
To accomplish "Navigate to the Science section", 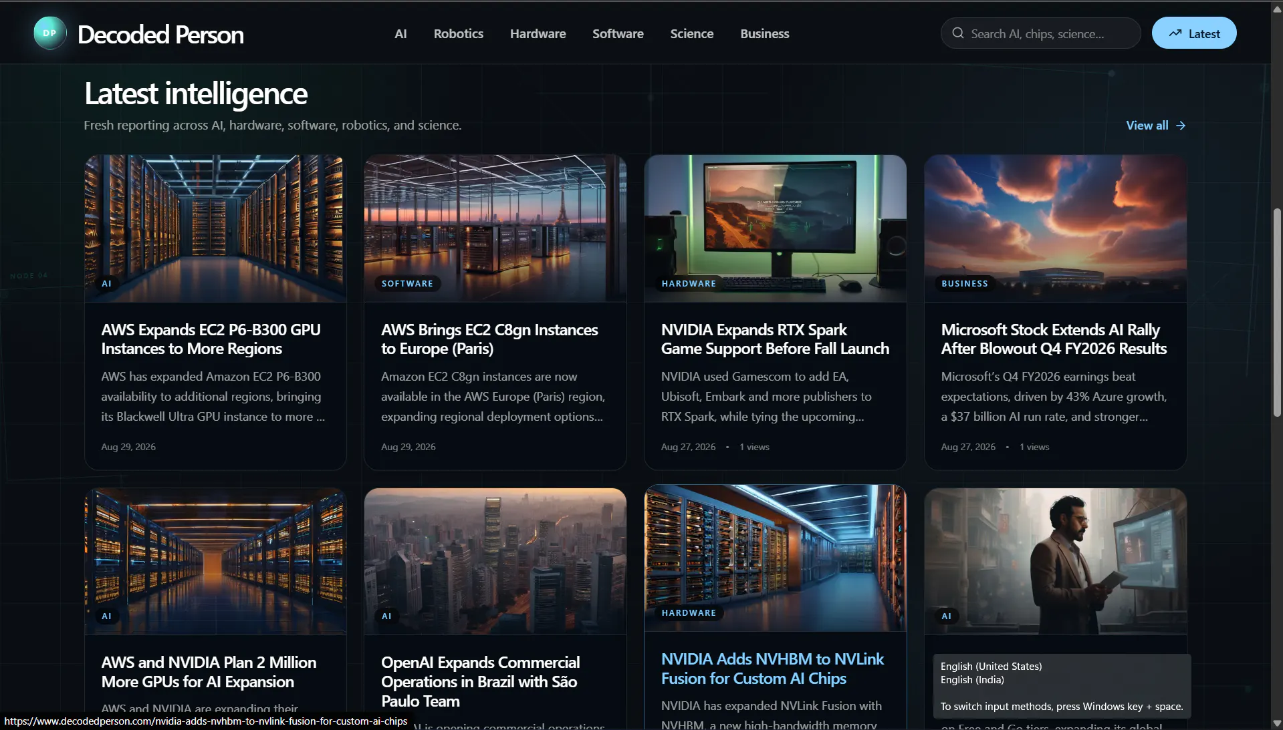I will [691, 33].
